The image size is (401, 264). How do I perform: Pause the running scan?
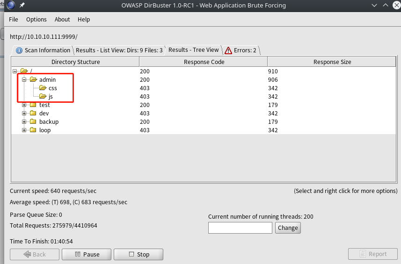(x=87, y=254)
